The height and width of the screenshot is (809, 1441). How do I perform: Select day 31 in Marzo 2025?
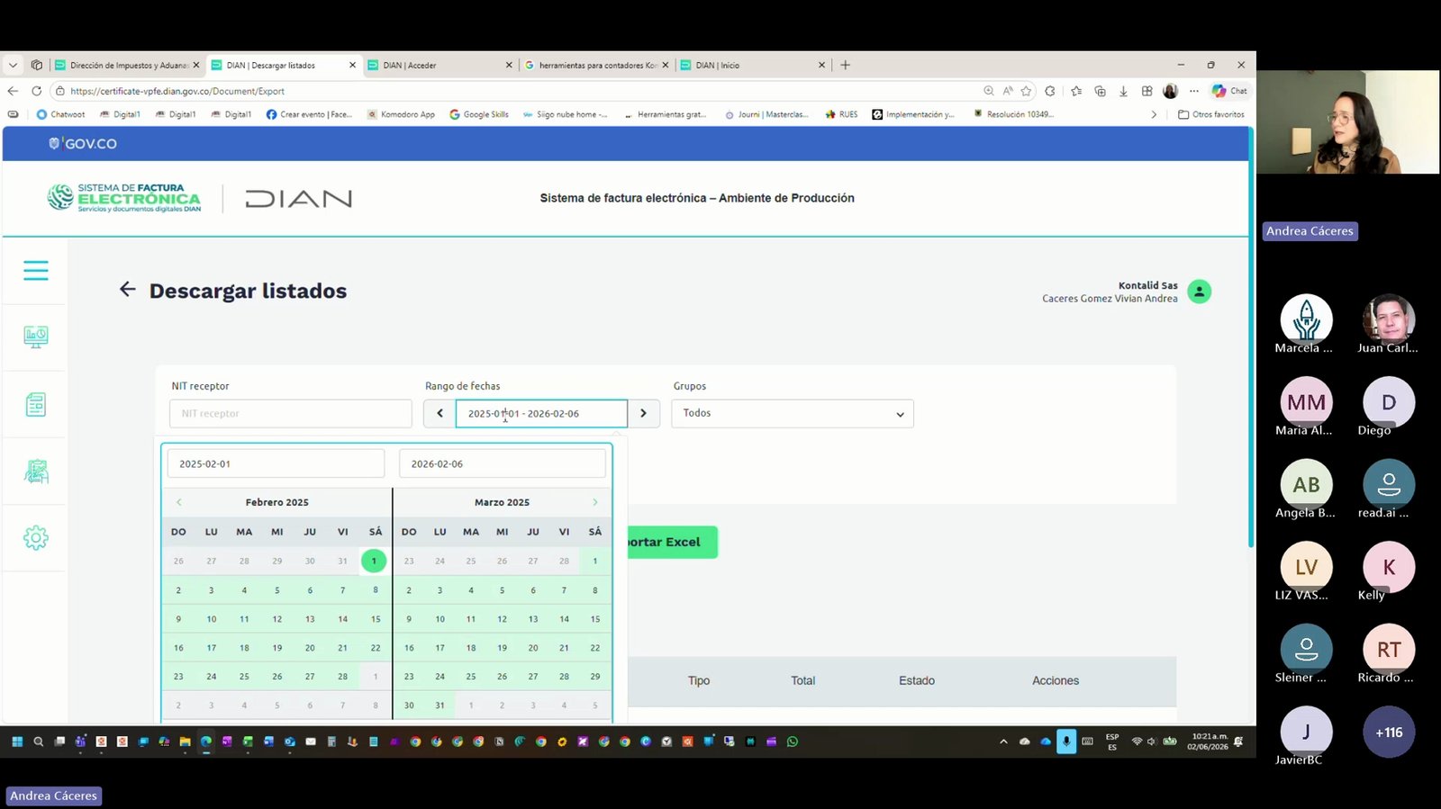pyautogui.click(x=440, y=706)
